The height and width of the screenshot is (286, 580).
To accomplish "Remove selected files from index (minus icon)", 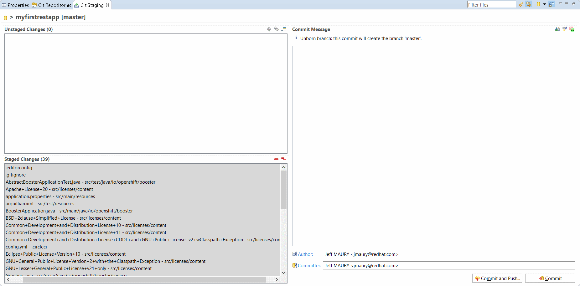I will (276, 159).
